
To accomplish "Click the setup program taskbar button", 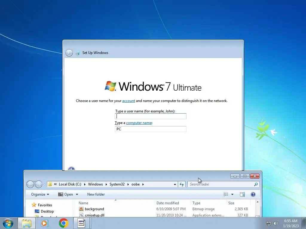I will pyautogui.click(x=81, y=223).
